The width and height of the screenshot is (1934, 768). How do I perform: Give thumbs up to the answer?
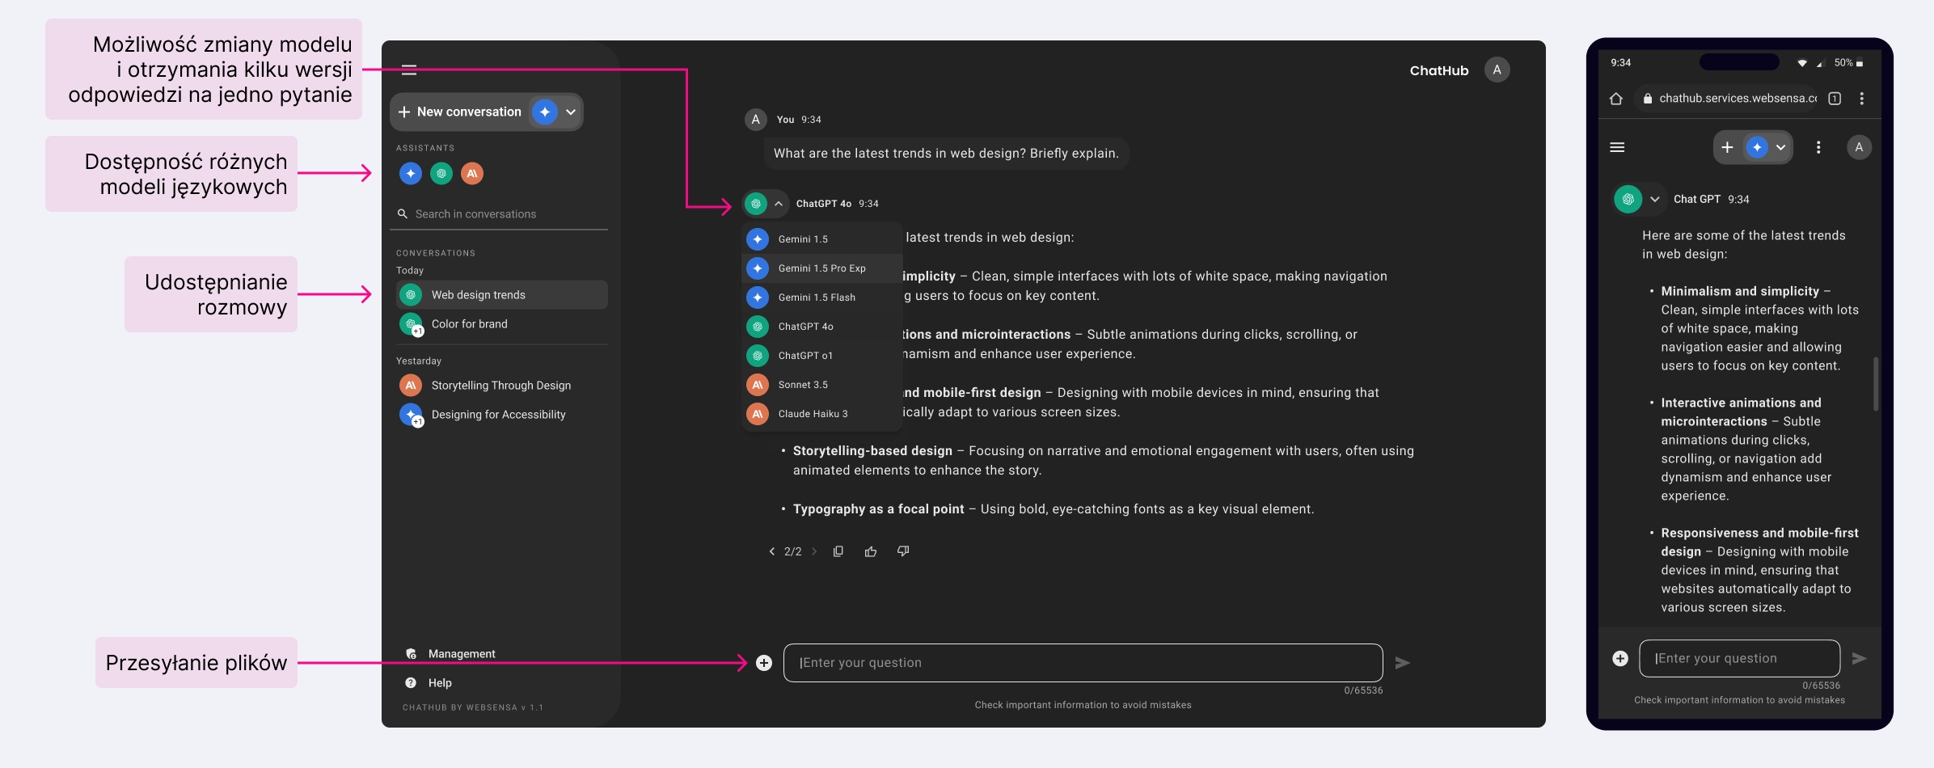coord(871,551)
